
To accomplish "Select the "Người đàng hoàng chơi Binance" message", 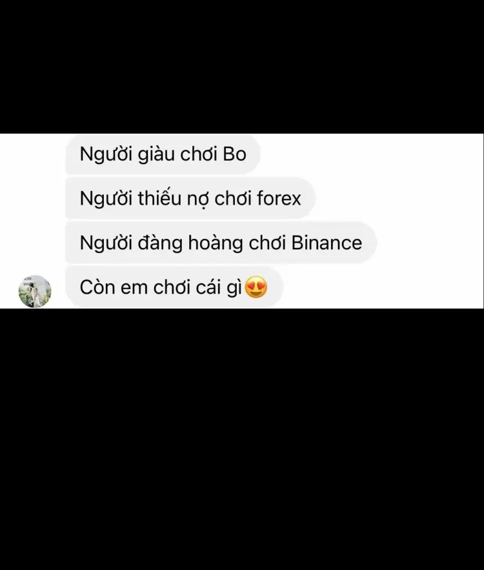I will (x=221, y=243).
